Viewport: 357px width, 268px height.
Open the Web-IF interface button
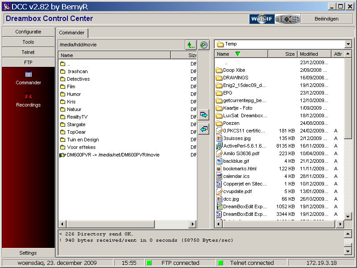pyautogui.click(x=262, y=19)
